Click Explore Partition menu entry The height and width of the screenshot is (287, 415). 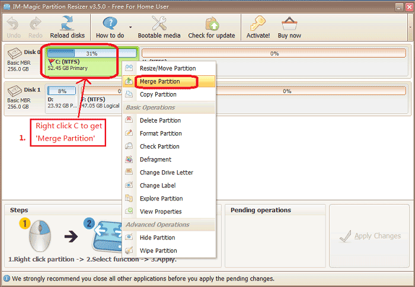[169, 198]
